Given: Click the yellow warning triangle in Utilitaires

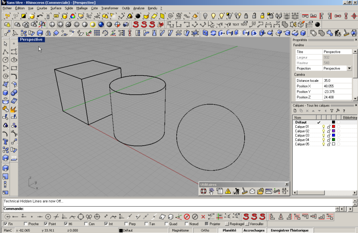Looking at the screenshot, I should click(x=228, y=191).
